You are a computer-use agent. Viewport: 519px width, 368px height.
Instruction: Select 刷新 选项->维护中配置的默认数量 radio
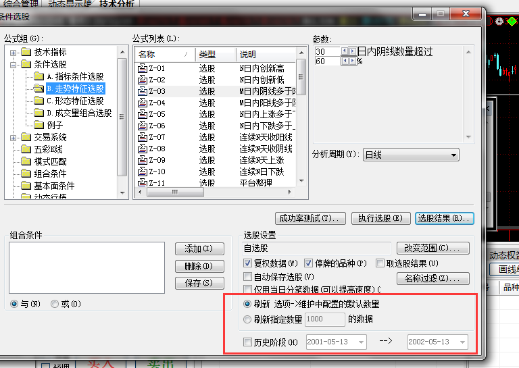click(x=247, y=304)
